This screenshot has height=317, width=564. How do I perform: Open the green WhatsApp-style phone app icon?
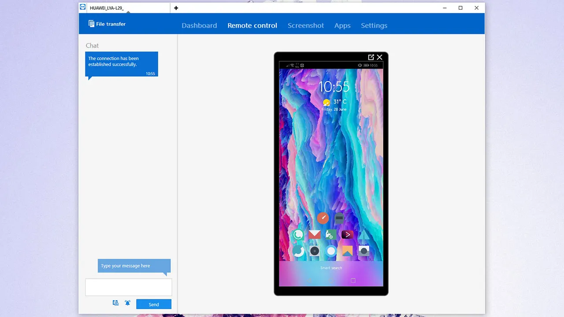(298, 235)
